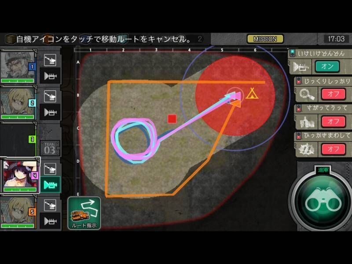Tap the orange unit arrow on map
Screen dimensions: 352x264
[236, 104]
